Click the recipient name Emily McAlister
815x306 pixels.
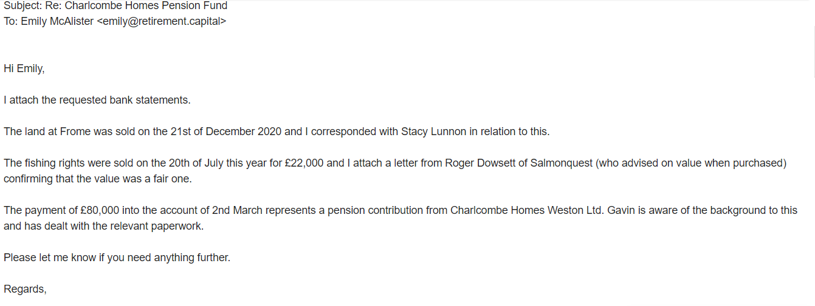(58, 21)
